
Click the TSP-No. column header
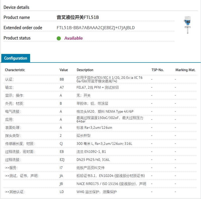(x=158, y=70)
